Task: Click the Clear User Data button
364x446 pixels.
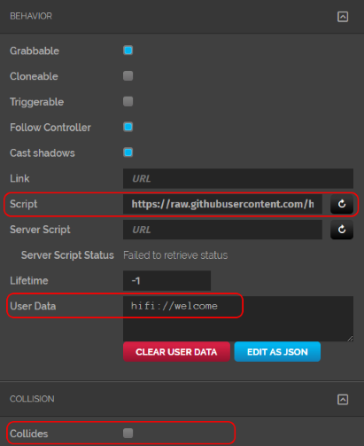Action: tap(176, 352)
